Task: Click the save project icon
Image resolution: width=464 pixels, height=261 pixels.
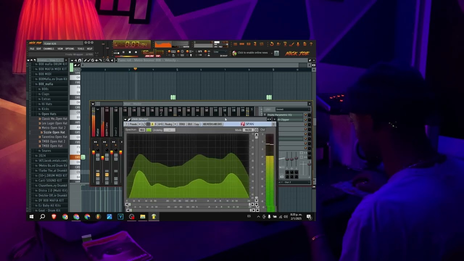Action: point(278,44)
